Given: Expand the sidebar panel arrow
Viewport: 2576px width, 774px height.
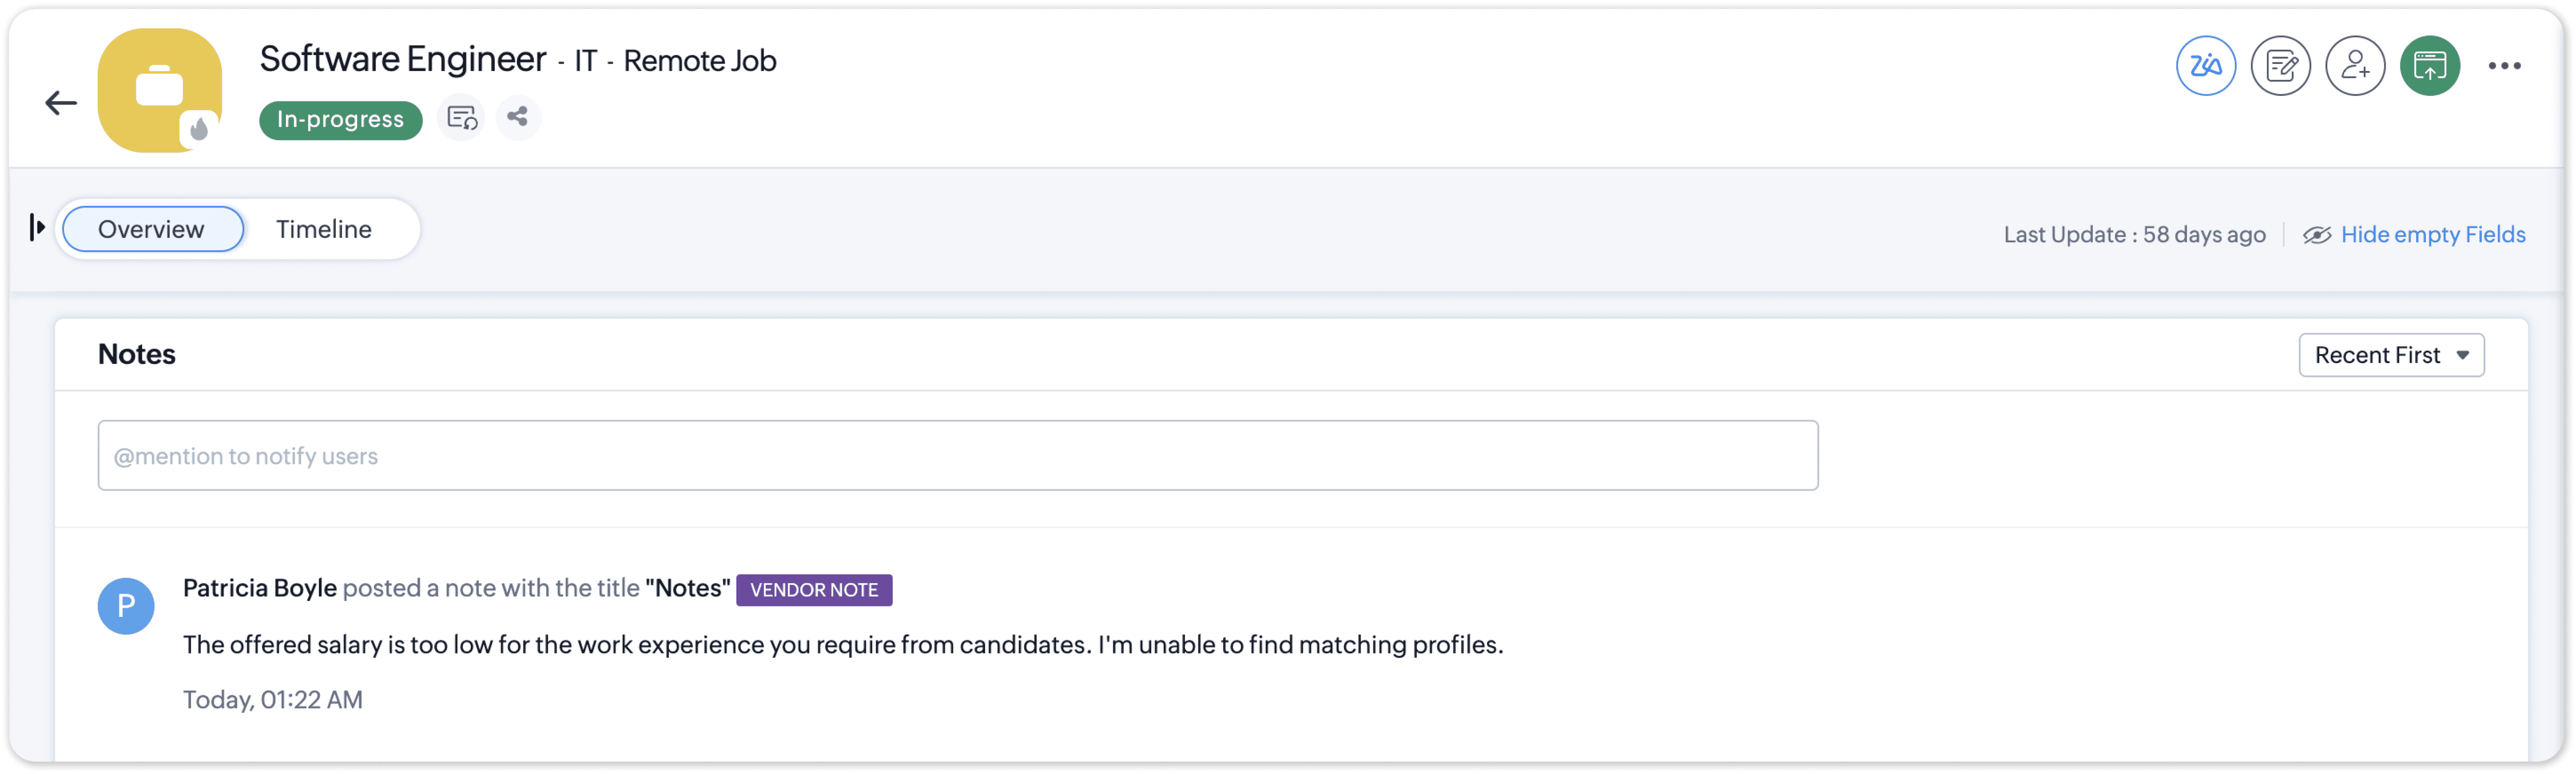Looking at the screenshot, I should coord(37,227).
